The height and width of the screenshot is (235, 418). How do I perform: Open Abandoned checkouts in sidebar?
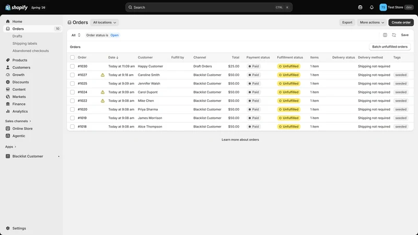(31, 51)
